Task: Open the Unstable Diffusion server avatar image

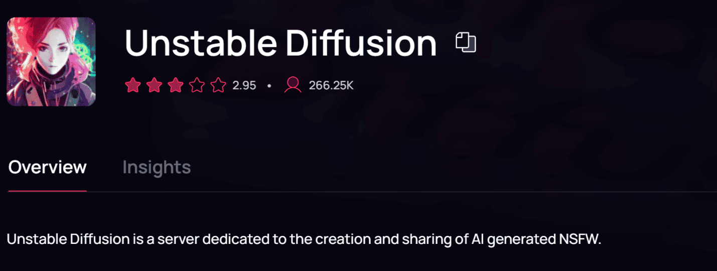Action: [x=51, y=62]
